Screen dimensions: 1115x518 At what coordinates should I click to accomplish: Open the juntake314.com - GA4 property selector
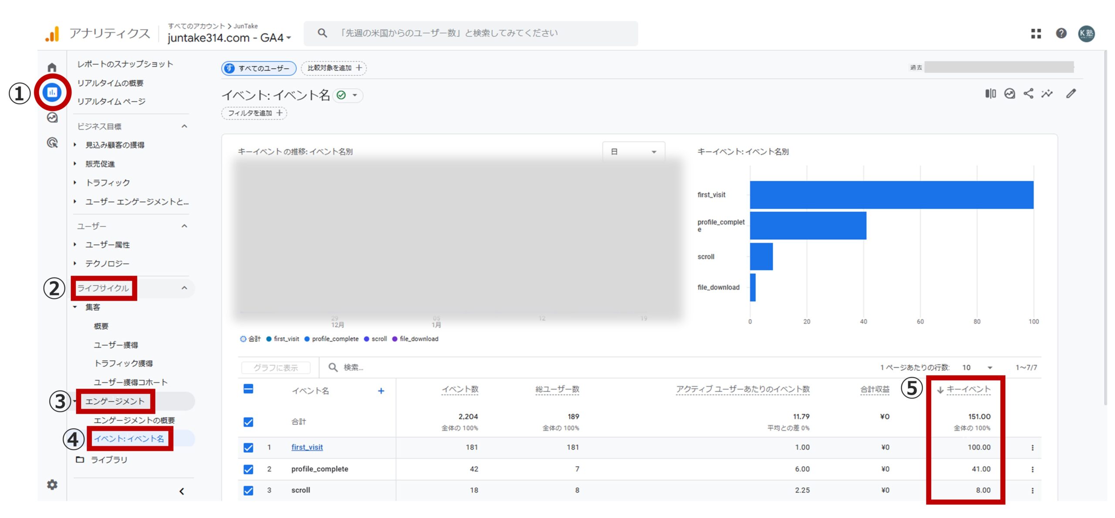pos(226,37)
